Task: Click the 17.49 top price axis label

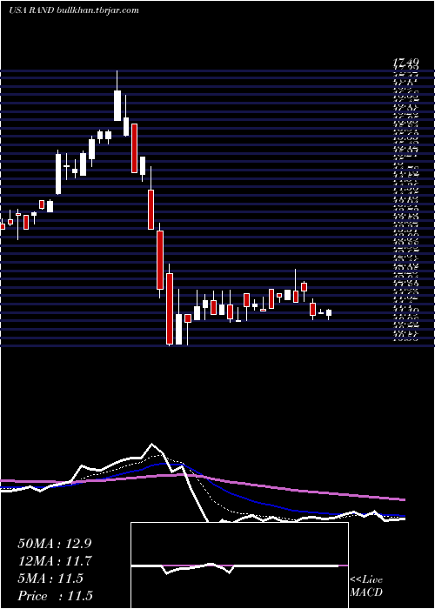Action: [405, 62]
